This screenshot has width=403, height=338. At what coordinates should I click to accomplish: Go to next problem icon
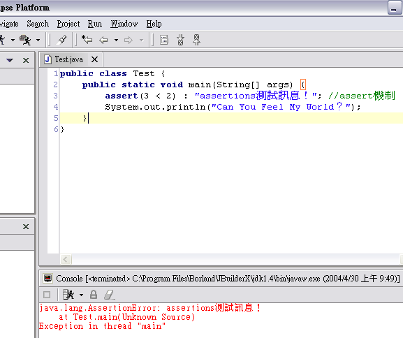click(180, 40)
